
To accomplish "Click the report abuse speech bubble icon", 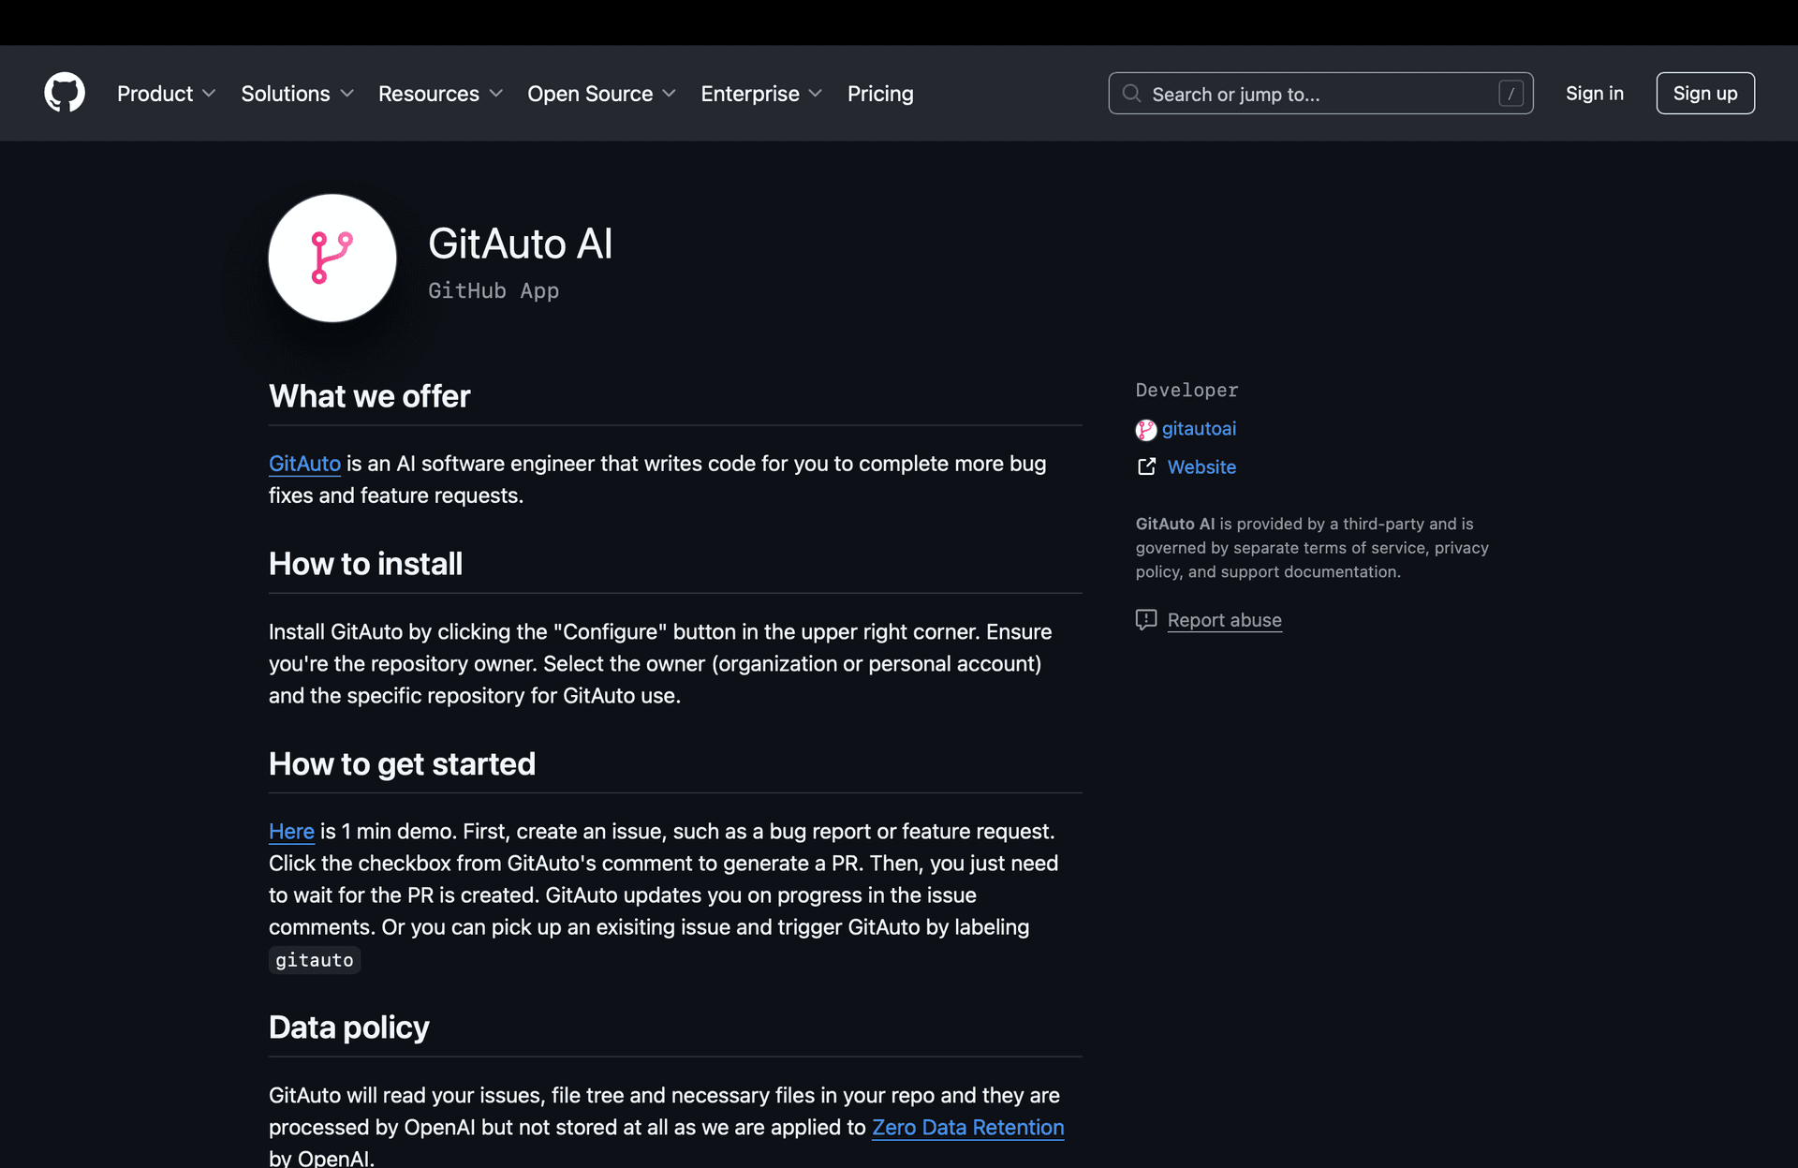I will click(1145, 620).
